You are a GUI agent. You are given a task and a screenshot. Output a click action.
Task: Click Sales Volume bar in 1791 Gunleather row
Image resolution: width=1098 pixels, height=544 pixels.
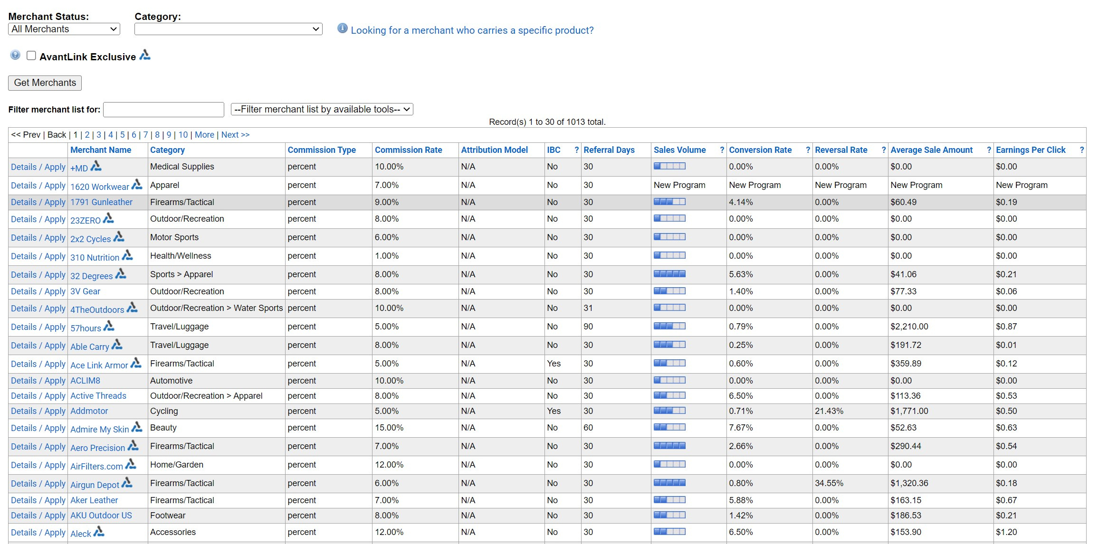(669, 202)
